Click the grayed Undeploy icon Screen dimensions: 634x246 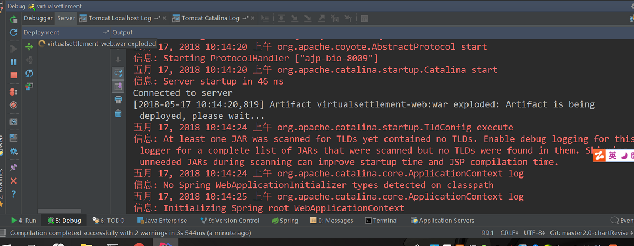tap(29, 60)
